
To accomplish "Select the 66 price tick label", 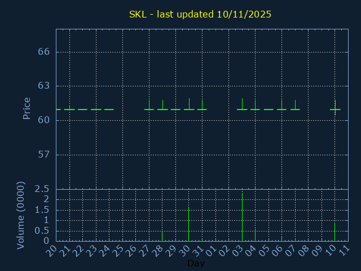I will pyautogui.click(x=44, y=52).
